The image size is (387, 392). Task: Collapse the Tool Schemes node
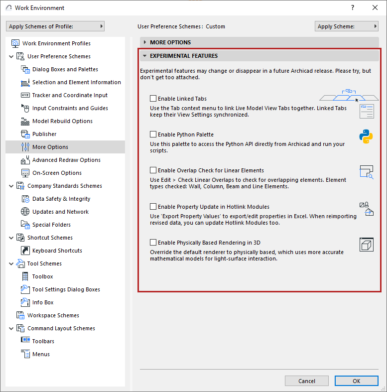[x=11, y=264]
